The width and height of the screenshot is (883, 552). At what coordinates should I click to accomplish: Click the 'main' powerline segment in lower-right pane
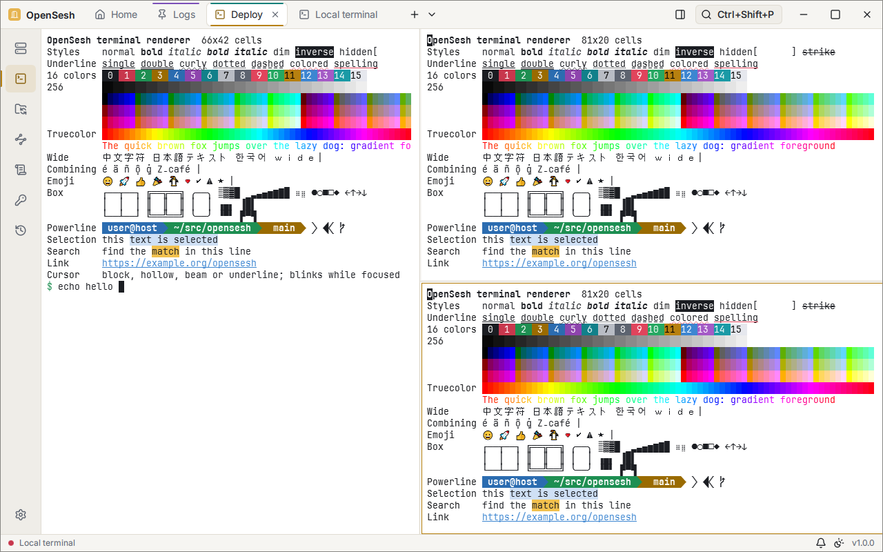click(x=664, y=482)
